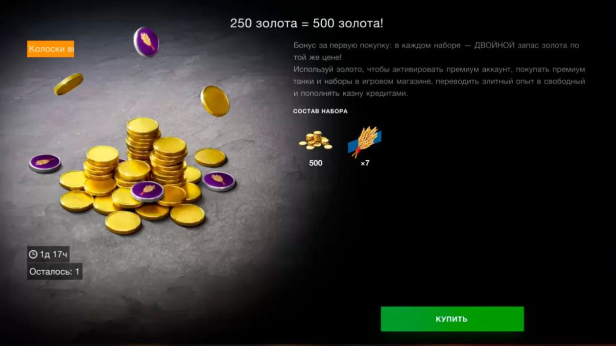616x346 pixels.
Task: Click the 1д 17ч timer text
Action: (53, 254)
